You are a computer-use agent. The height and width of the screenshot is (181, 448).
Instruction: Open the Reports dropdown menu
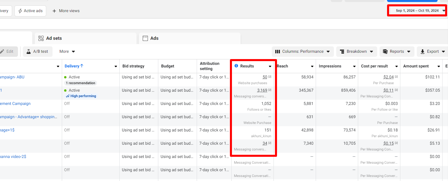point(397,52)
